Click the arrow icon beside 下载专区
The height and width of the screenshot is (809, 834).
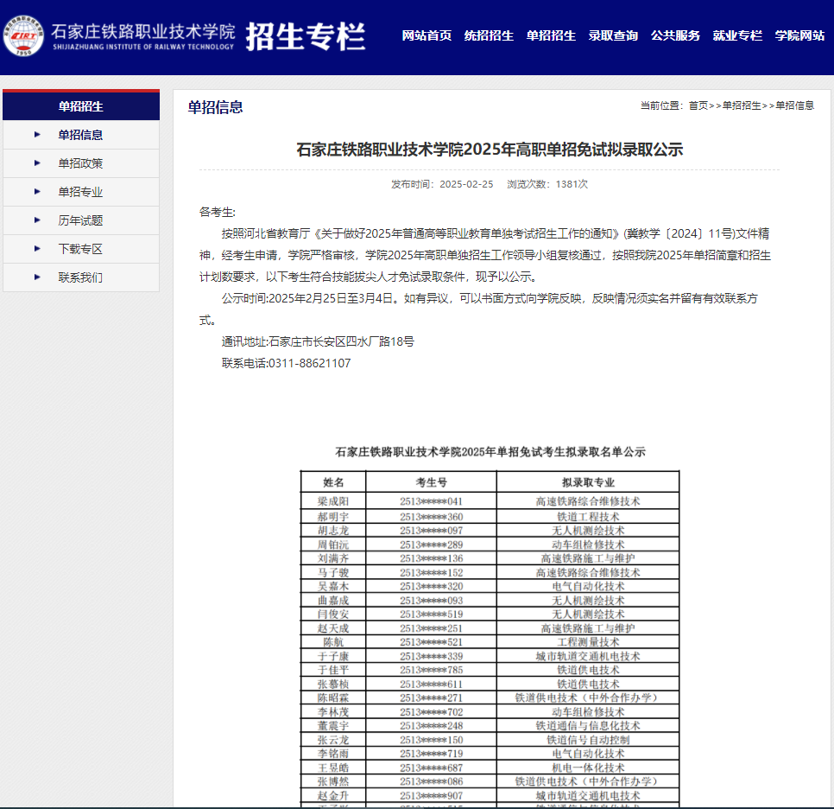click(35, 248)
